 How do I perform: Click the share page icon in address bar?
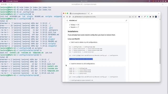133,17
